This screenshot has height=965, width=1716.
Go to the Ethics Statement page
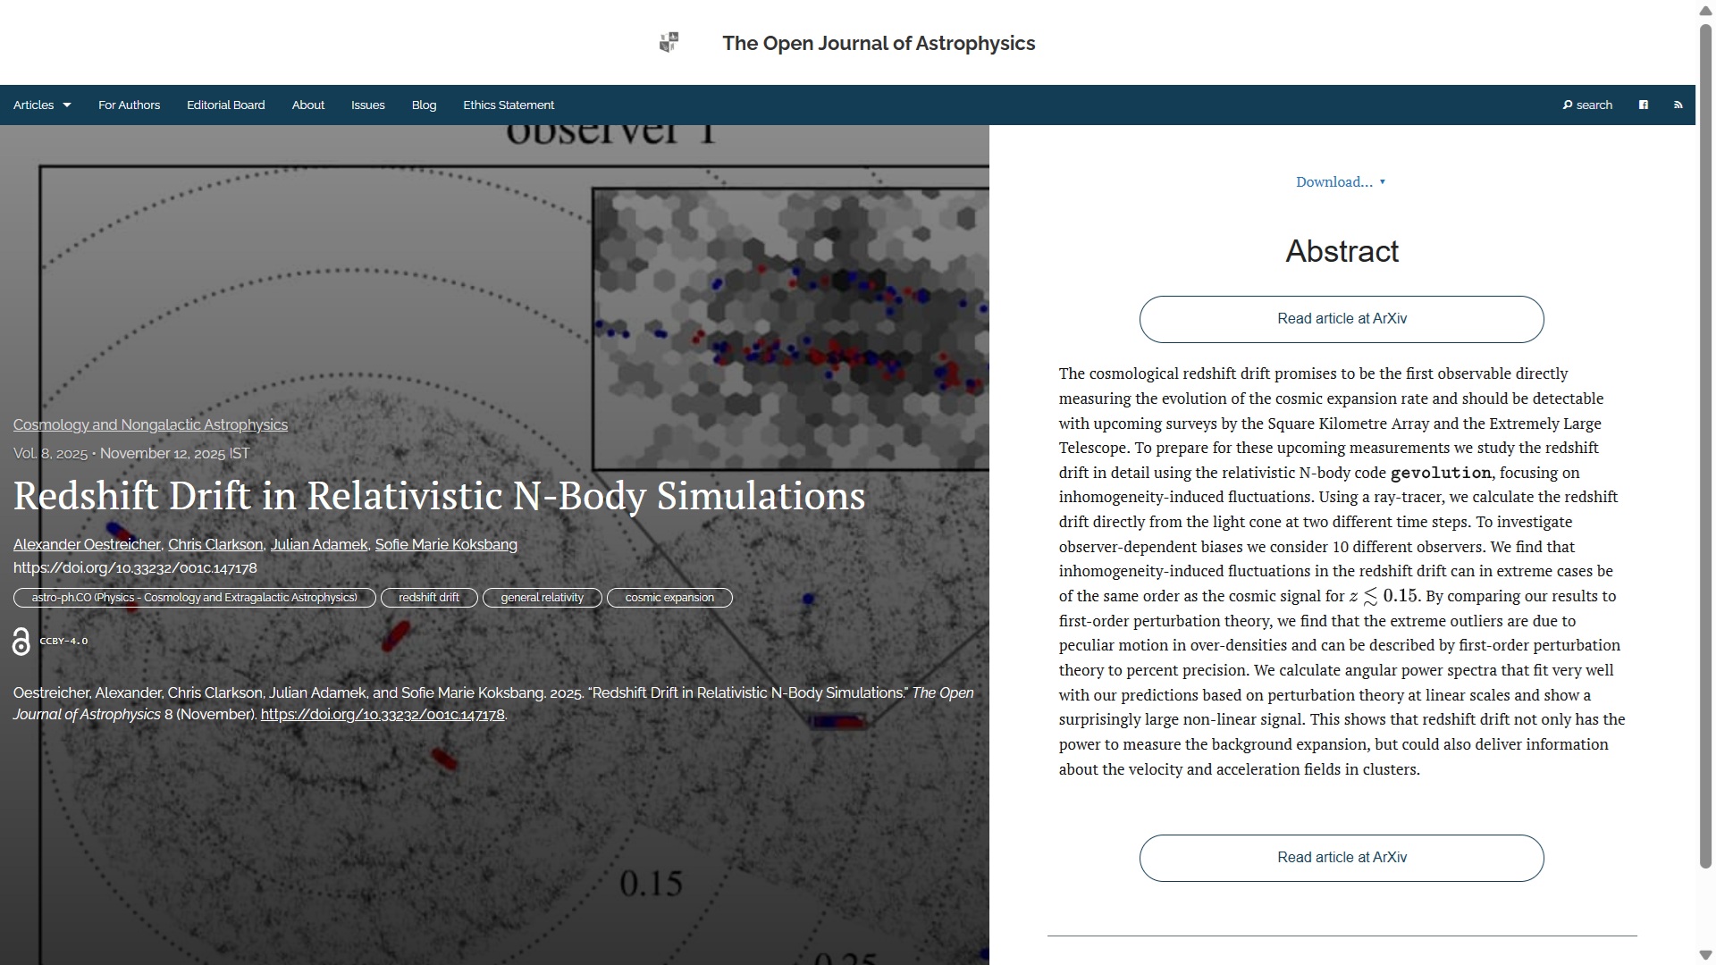(x=508, y=105)
